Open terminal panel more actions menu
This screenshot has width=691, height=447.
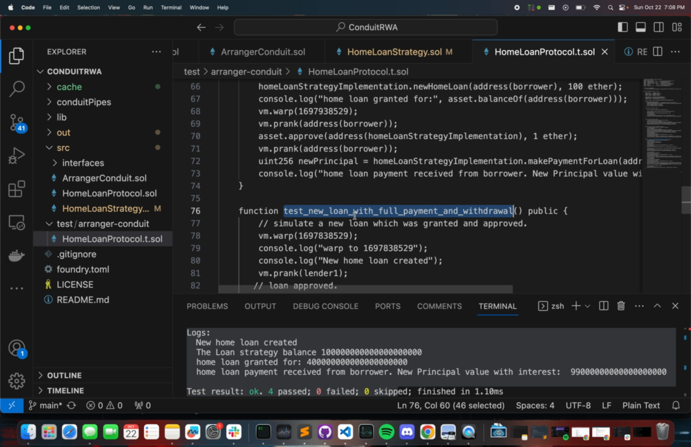click(x=639, y=306)
